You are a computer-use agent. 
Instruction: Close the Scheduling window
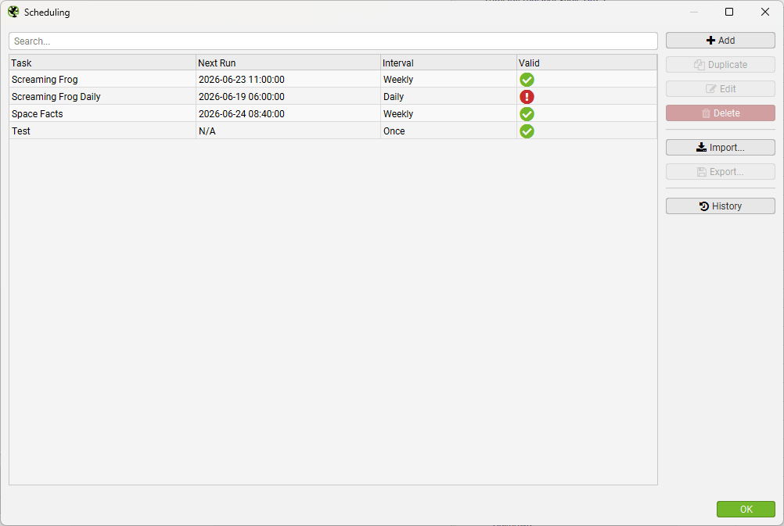click(765, 12)
